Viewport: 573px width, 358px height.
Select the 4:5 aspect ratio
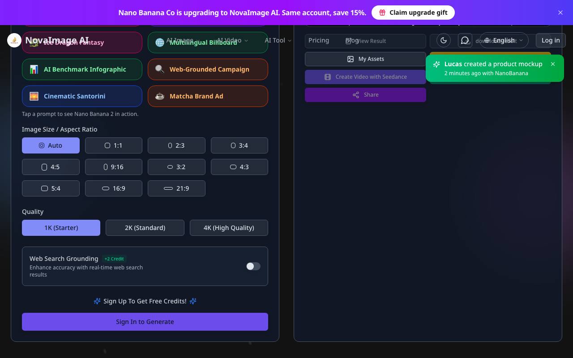click(x=51, y=167)
